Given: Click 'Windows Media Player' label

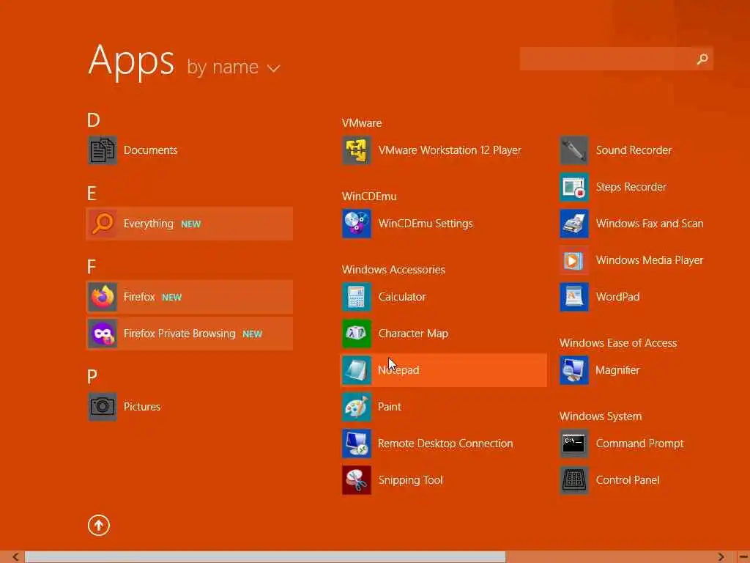Looking at the screenshot, I should pyautogui.click(x=649, y=260).
